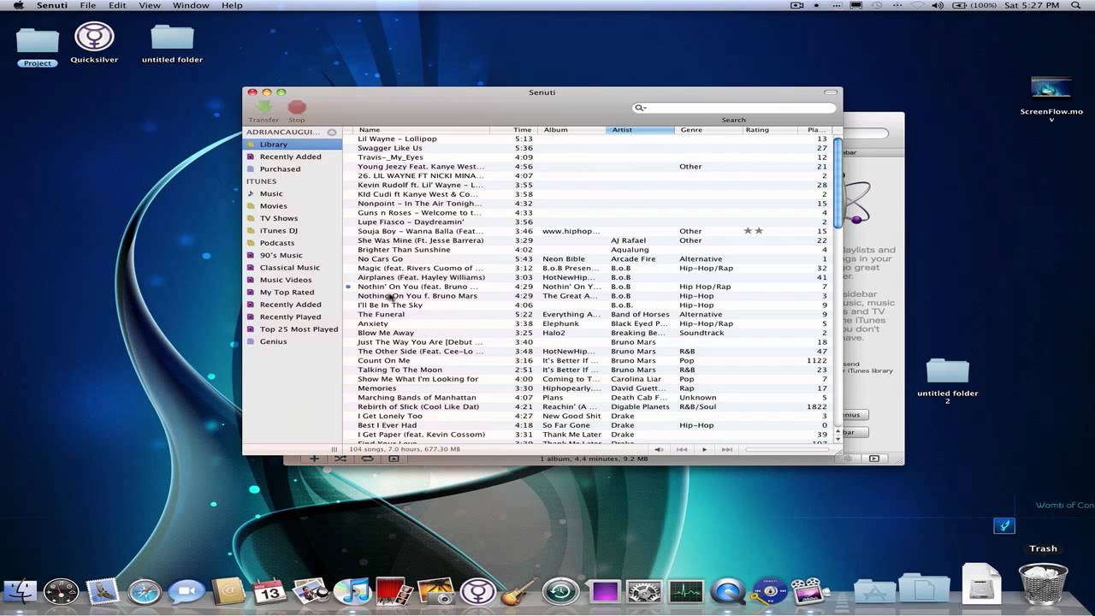The width and height of the screenshot is (1095, 616).
Task: Open the Trash in the Dock
Action: [1044, 584]
